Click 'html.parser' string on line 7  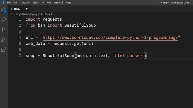(128, 56)
